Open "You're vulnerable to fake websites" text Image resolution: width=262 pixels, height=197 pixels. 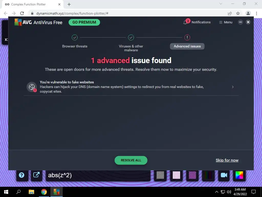tap(67, 82)
